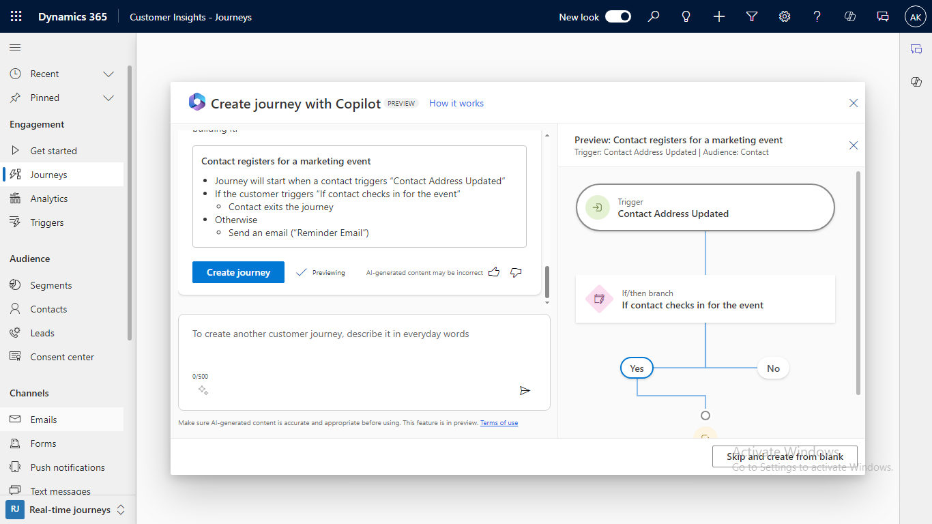Open Copilot from the top navigation bar
This screenshot has height=524, width=932.
(x=849, y=16)
